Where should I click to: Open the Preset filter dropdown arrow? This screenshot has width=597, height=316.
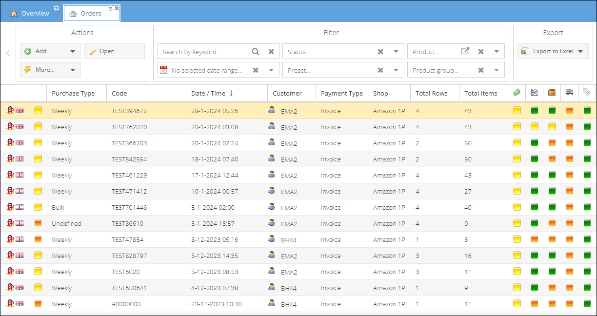click(x=396, y=70)
